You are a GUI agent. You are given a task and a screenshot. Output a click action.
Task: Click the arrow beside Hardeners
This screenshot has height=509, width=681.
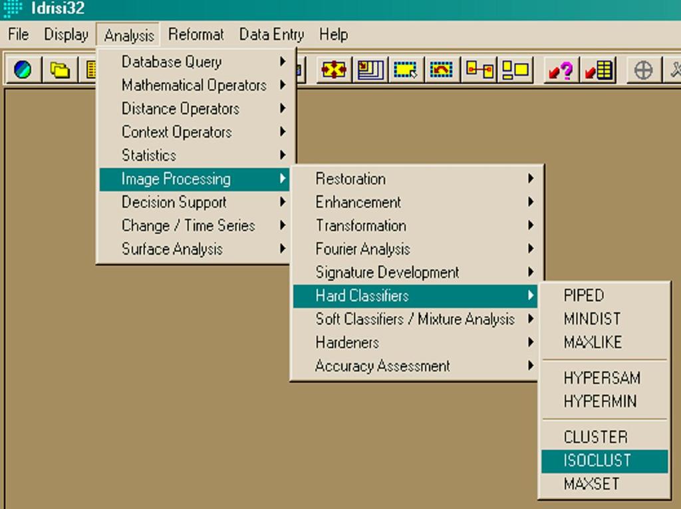pyautogui.click(x=531, y=342)
